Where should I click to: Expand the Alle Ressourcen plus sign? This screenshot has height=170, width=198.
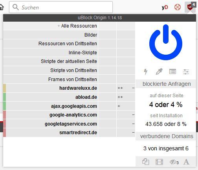(59, 26)
